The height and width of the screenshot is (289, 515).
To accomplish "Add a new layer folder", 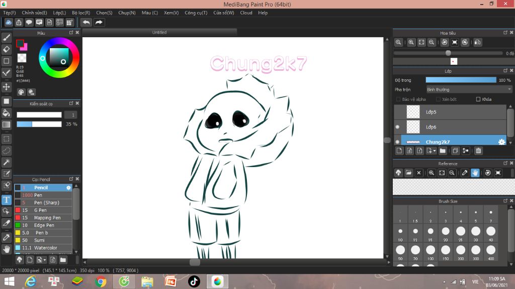I will [x=443, y=151].
